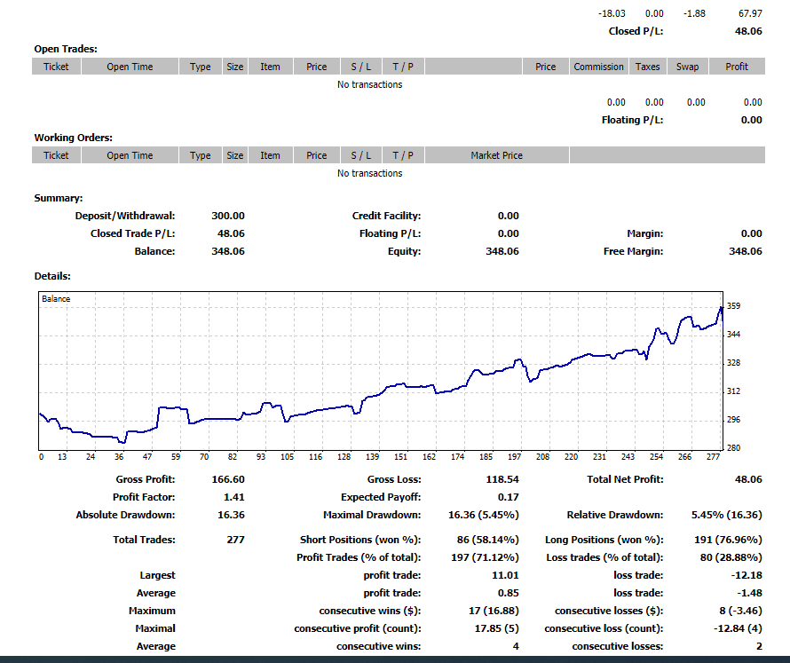
Task: Click the Ticket header in Open Trades
Action: tap(56, 67)
